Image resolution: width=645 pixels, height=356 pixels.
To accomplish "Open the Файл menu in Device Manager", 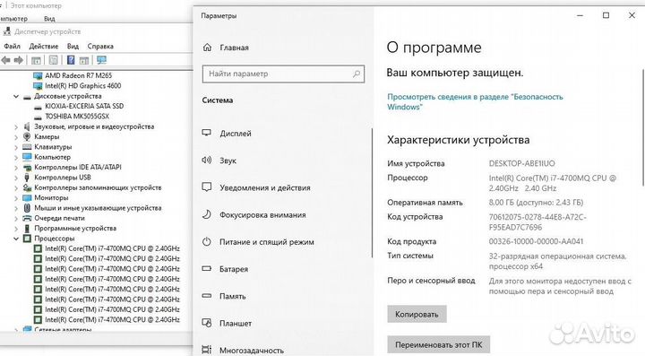I will (12, 46).
